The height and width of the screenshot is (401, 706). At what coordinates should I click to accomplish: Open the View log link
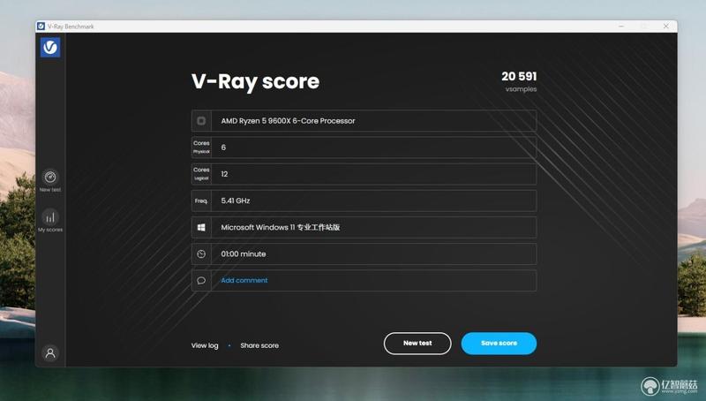point(205,345)
